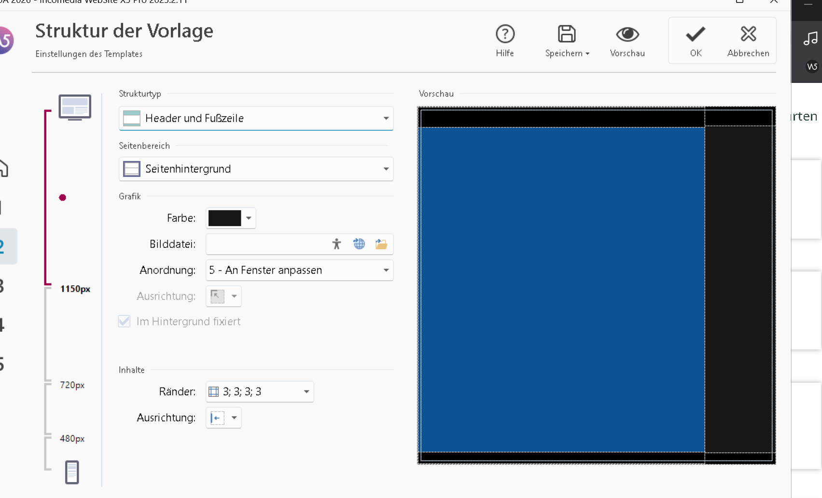Expand Anordnung An Fenster anpassen dropdown

pos(386,270)
